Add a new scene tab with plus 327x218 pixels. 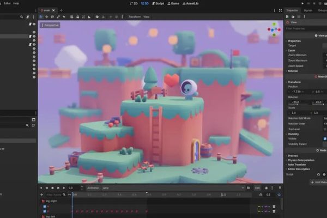(x=61, y=10)
